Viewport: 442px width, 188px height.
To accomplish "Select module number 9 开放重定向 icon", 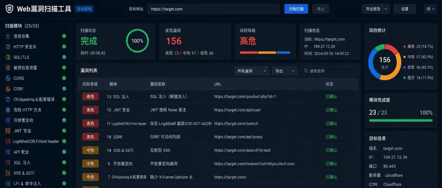I will [x=8, y=120].
